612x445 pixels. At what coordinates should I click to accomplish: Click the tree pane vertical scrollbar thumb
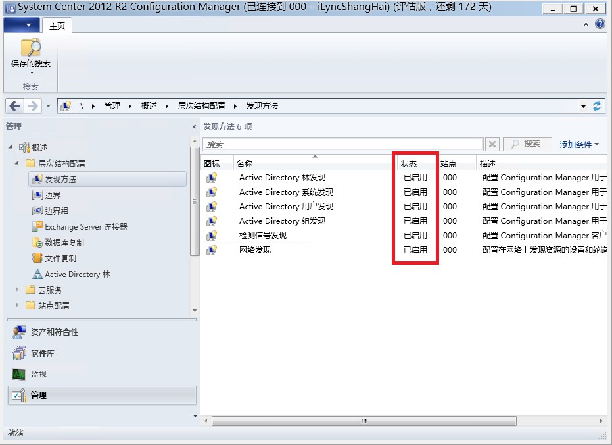[x=195, y=201]
